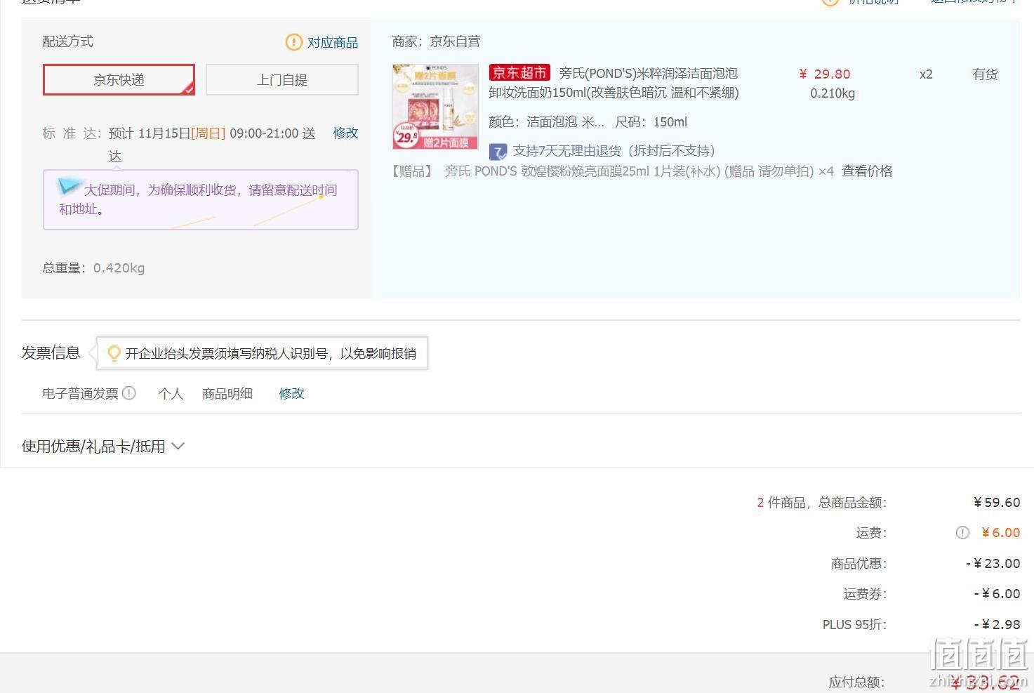Click the 商品明细 invoice content text
Viewport: 1034px width, 693px height.
coord(227,393)
